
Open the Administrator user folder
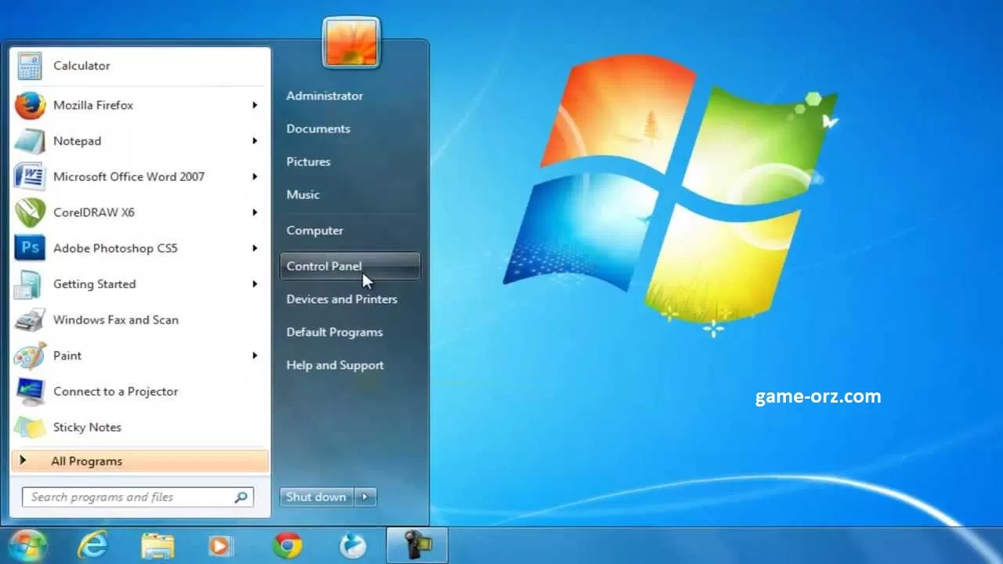(324, 96)
